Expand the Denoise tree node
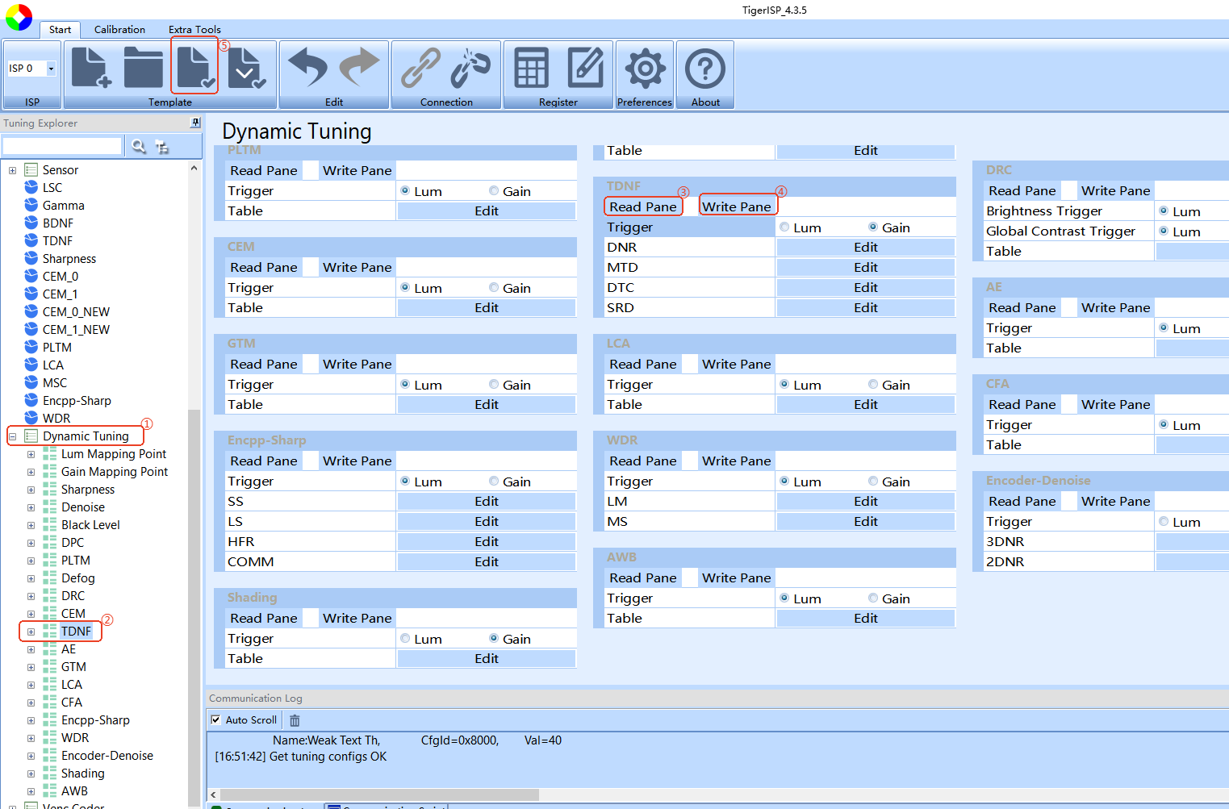This screenshot has width=1229, height=809. point(31,507)
